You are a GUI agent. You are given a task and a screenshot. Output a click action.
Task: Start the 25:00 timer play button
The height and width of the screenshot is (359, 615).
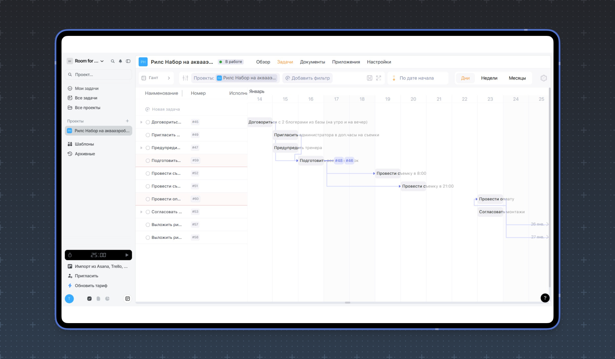pyautogui.click(x=127, y=255)
